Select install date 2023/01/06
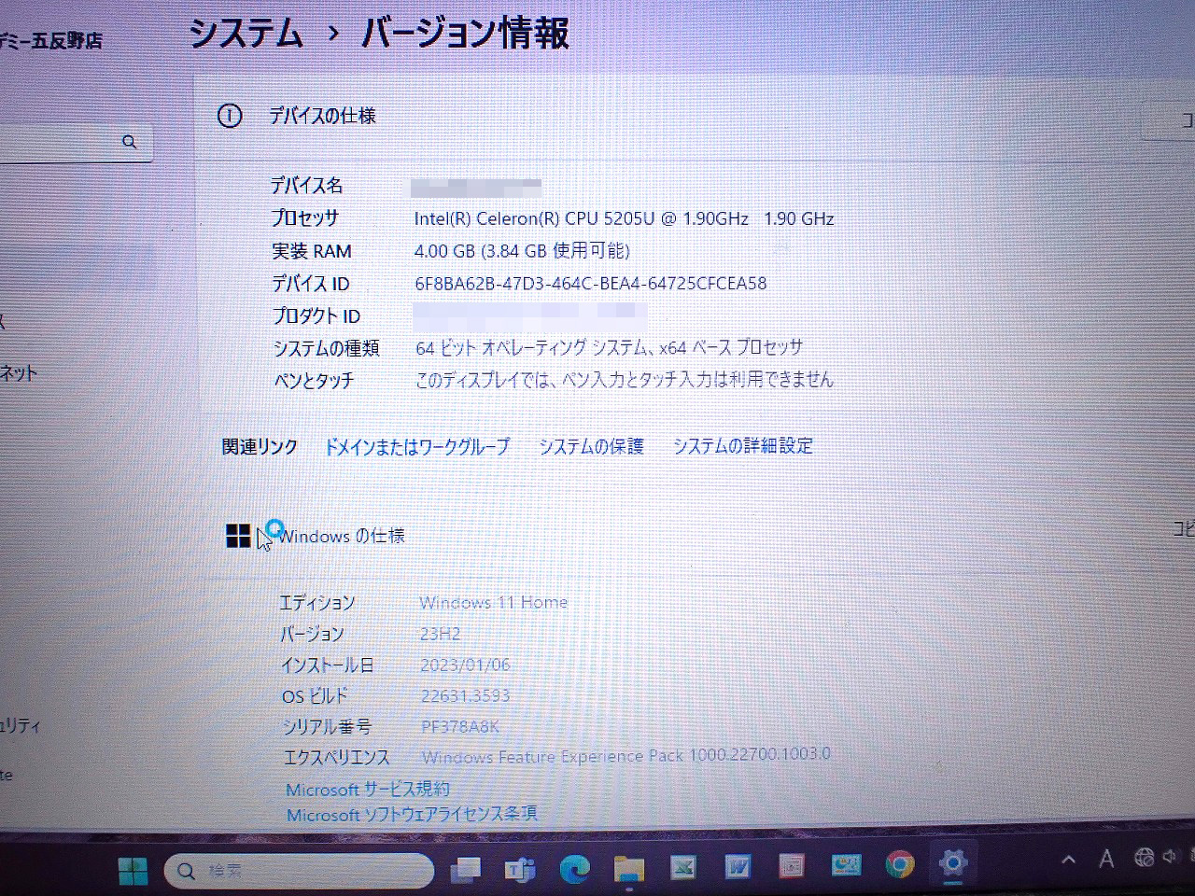This screenshot has width=1195, height=896. click(x=465, y=665)
